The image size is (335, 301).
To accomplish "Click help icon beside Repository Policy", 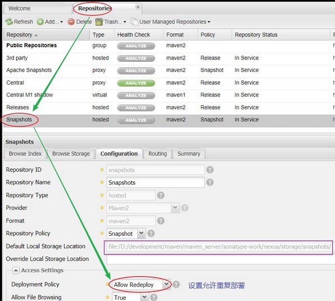I will (x=151, y=233).
